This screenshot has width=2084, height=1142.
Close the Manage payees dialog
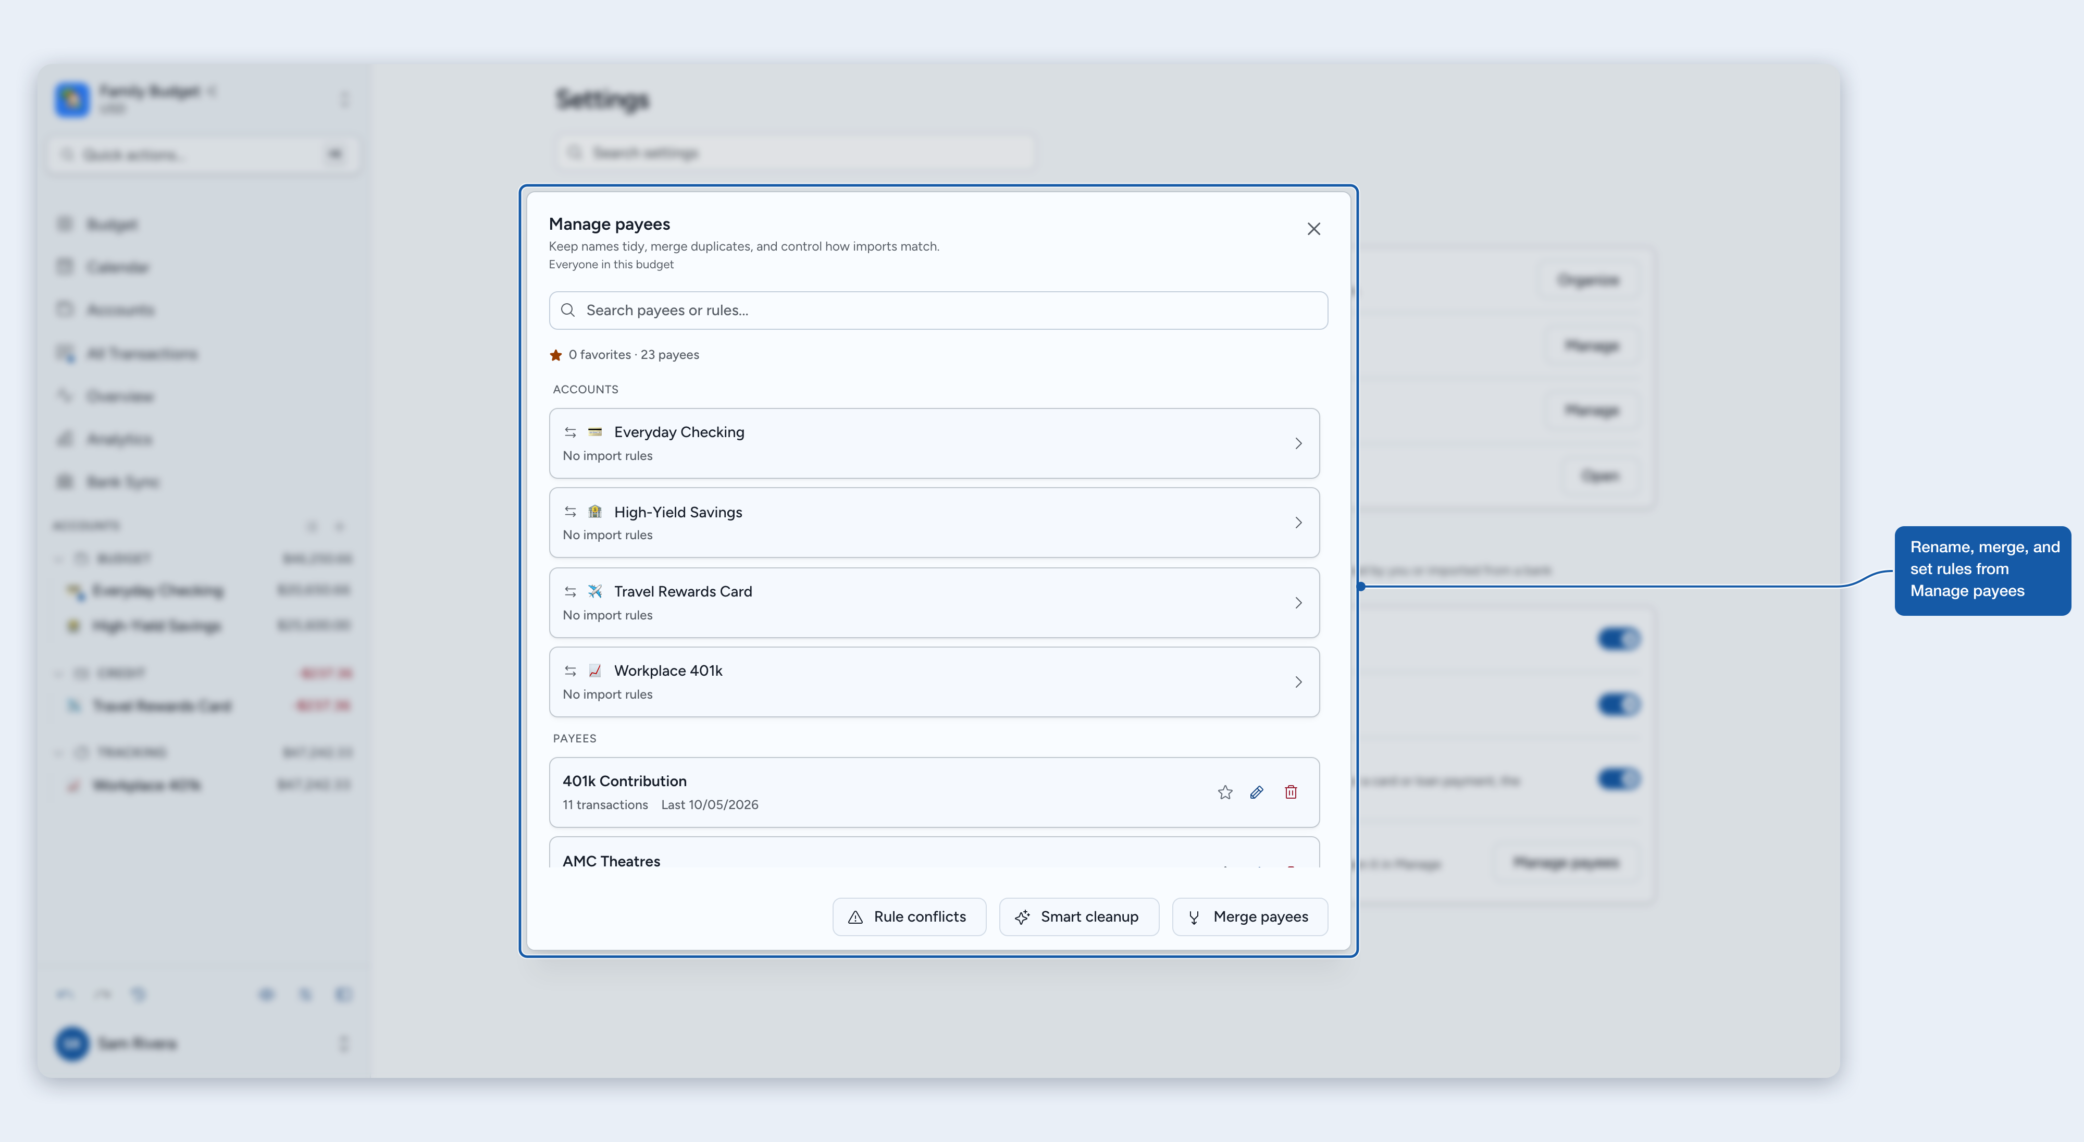click(1313, 229)
